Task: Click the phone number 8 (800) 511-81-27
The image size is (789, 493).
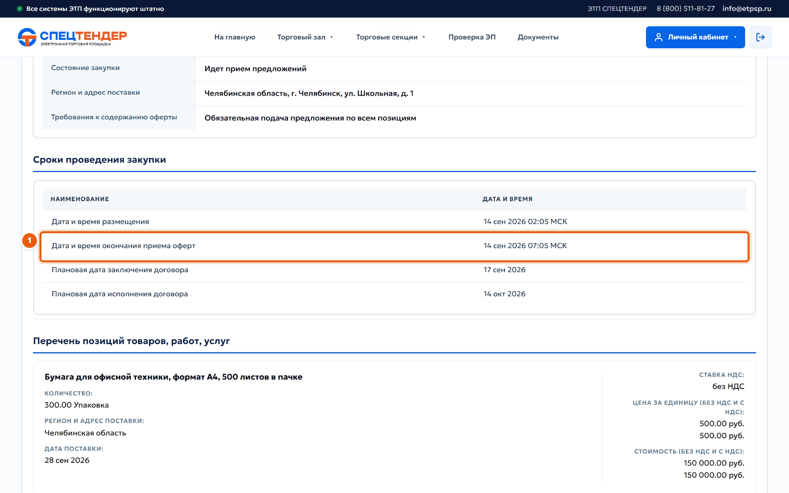Action: pos(685,9)
